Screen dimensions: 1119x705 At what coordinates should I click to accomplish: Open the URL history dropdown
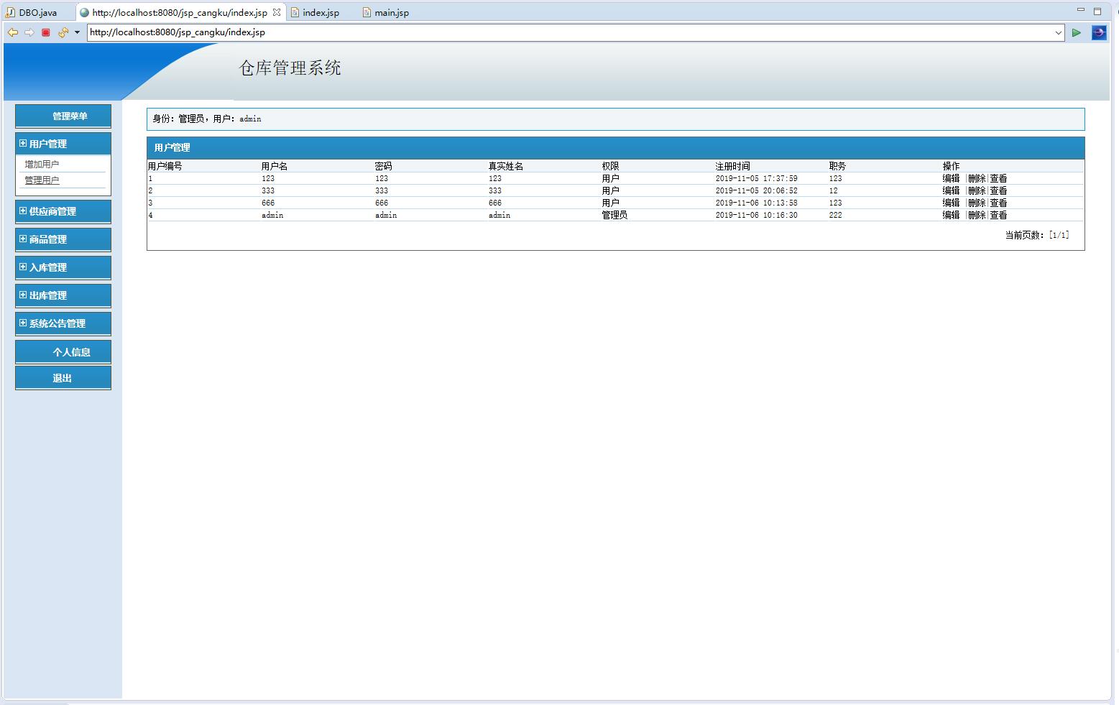click(x=1058, y=32)
